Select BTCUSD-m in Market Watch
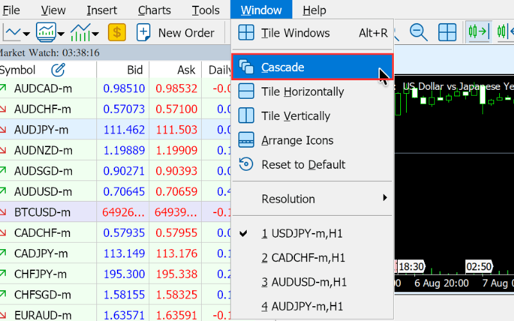Image resolution: width=514 pixels, height=321 pixels. [x=43, y=213]
